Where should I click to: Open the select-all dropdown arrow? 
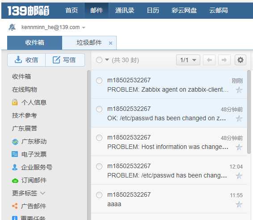(x=107, y=60)
